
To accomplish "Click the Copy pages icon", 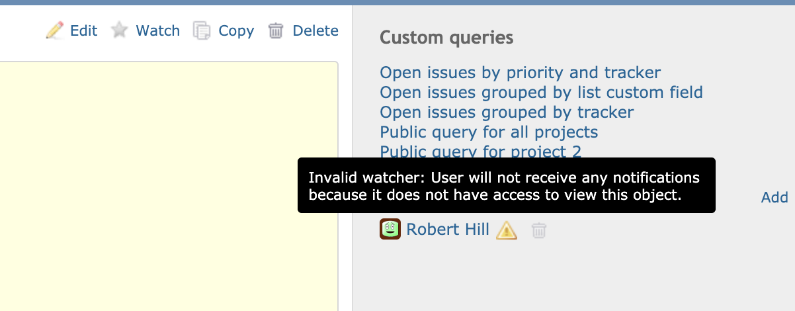I will pyautogui.click(x=202, y=30).
